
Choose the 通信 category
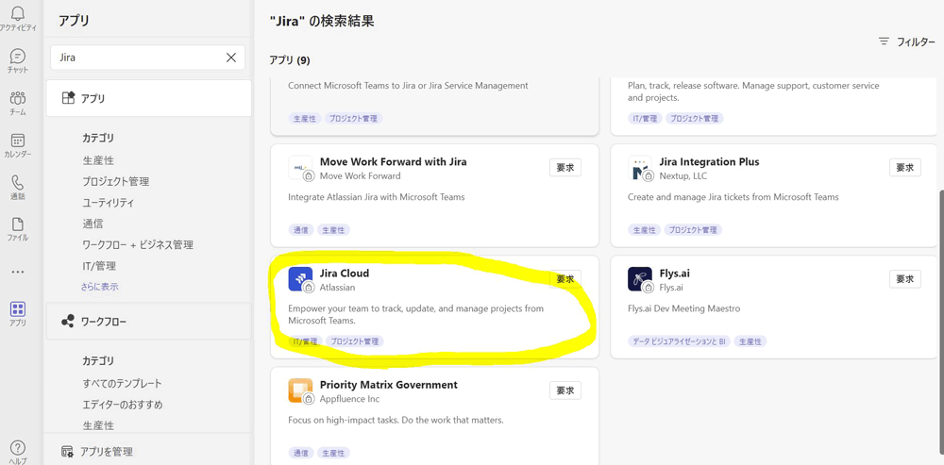tap(93, 224)
